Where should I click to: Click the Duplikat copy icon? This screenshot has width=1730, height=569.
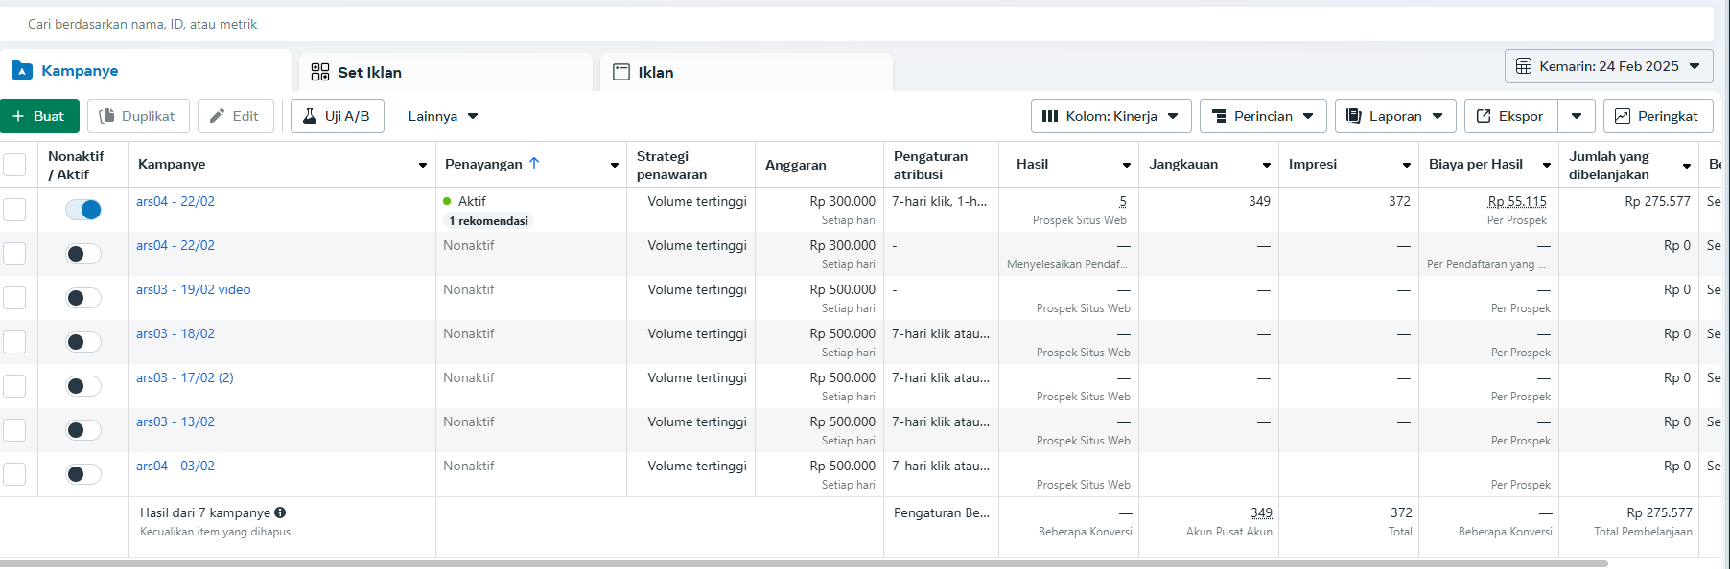click(107, 116)
